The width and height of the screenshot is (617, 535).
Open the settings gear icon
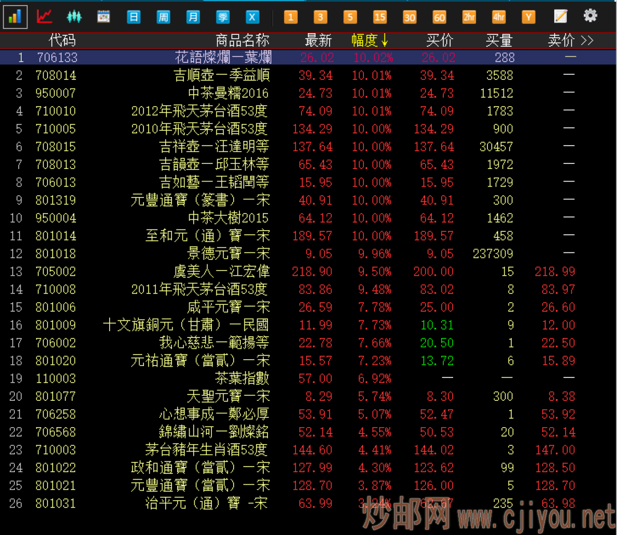click(x=590, y=16)
